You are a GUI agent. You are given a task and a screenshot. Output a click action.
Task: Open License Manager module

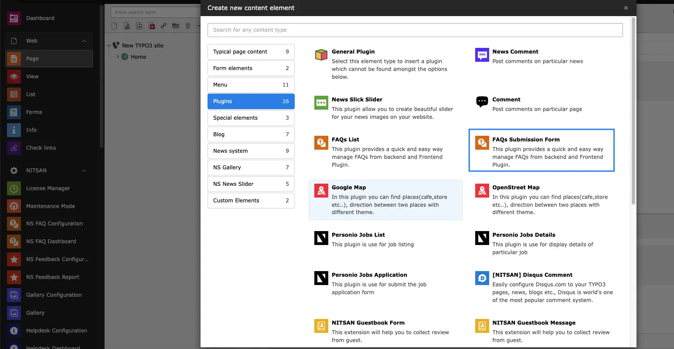click(49, 188)
